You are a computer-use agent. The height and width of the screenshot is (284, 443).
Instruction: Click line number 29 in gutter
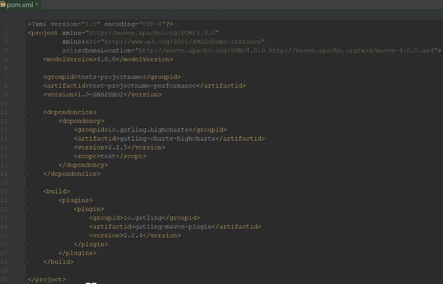[x=4, y=271]
